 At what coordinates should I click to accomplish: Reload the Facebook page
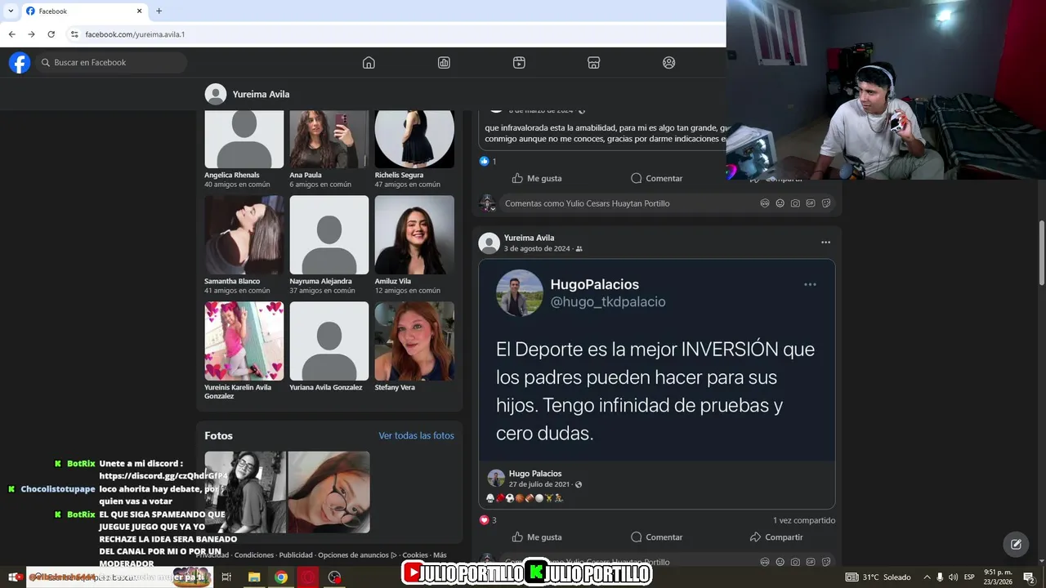[51, 34]
